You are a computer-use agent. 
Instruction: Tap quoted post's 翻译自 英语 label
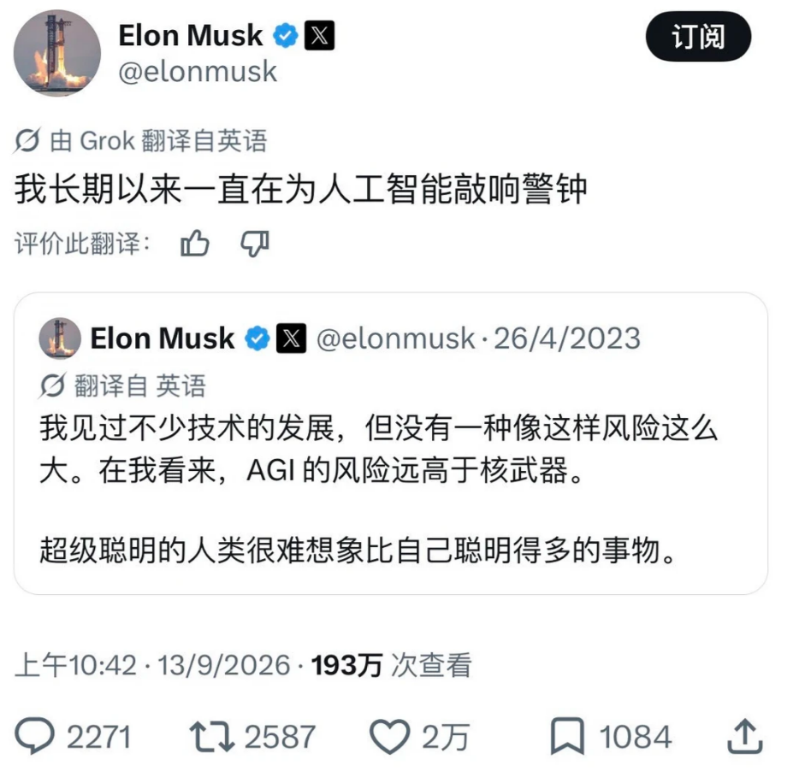click(x=140, y=386)
